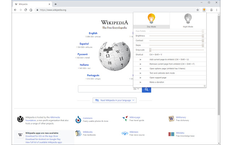
Task: Open a new tab with the plus icon
Action: [55, 4]
